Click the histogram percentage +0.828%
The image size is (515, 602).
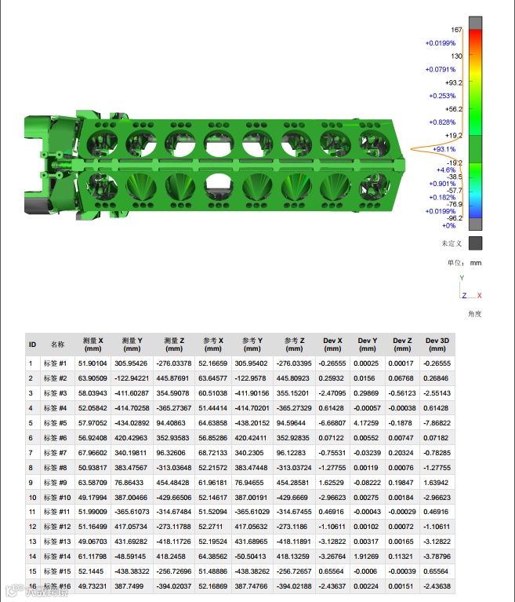pos(442,122)
